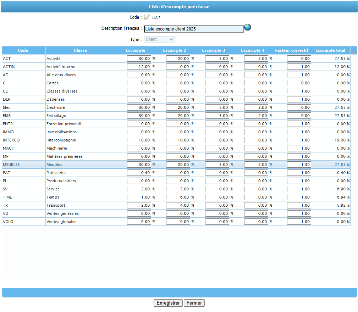Click the Produits laitiers class name
The height and width of the screenshot is (312, 358).
[61, 181]
